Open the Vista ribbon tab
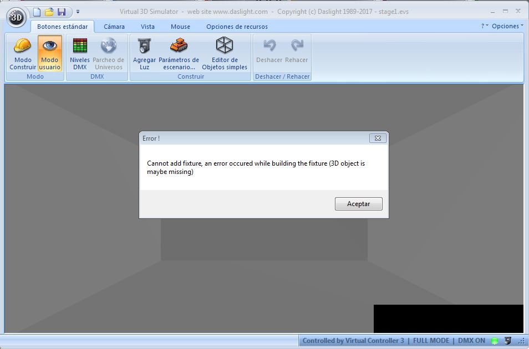Viewport: 529px width, 349px height. [147, 27]
